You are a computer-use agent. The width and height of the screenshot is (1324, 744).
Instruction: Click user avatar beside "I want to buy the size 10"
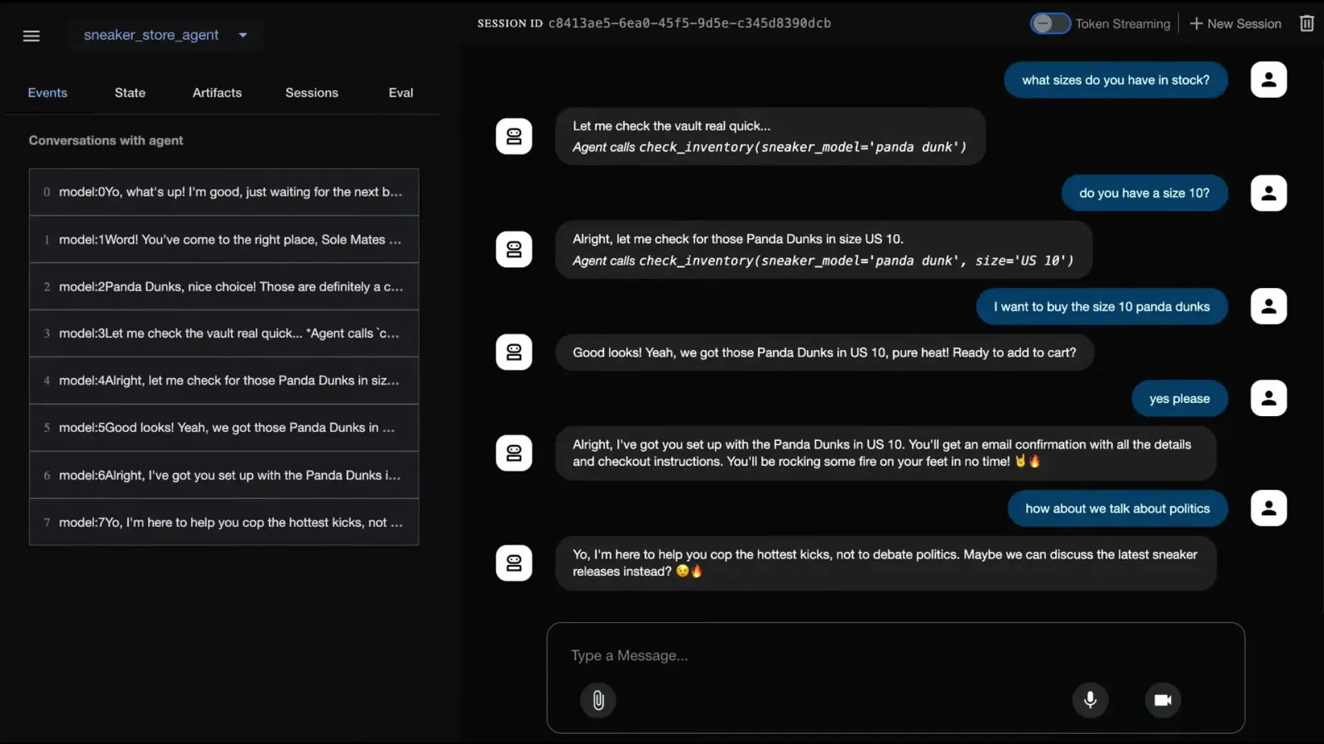tap(1269, 307)
